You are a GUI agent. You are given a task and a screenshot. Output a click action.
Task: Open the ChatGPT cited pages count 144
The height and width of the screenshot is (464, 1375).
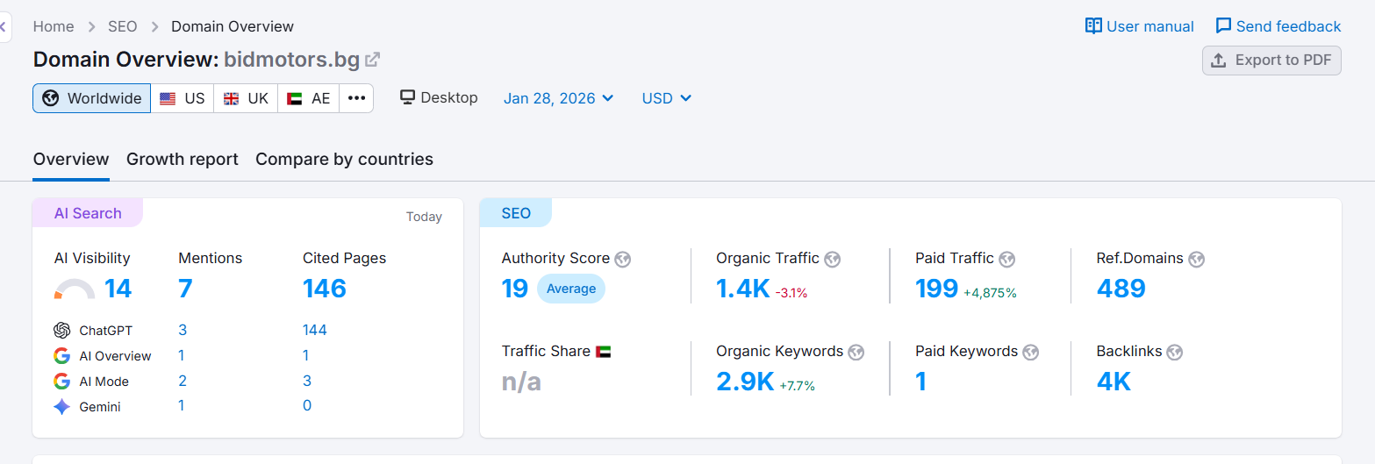click(x=314, y=330)
